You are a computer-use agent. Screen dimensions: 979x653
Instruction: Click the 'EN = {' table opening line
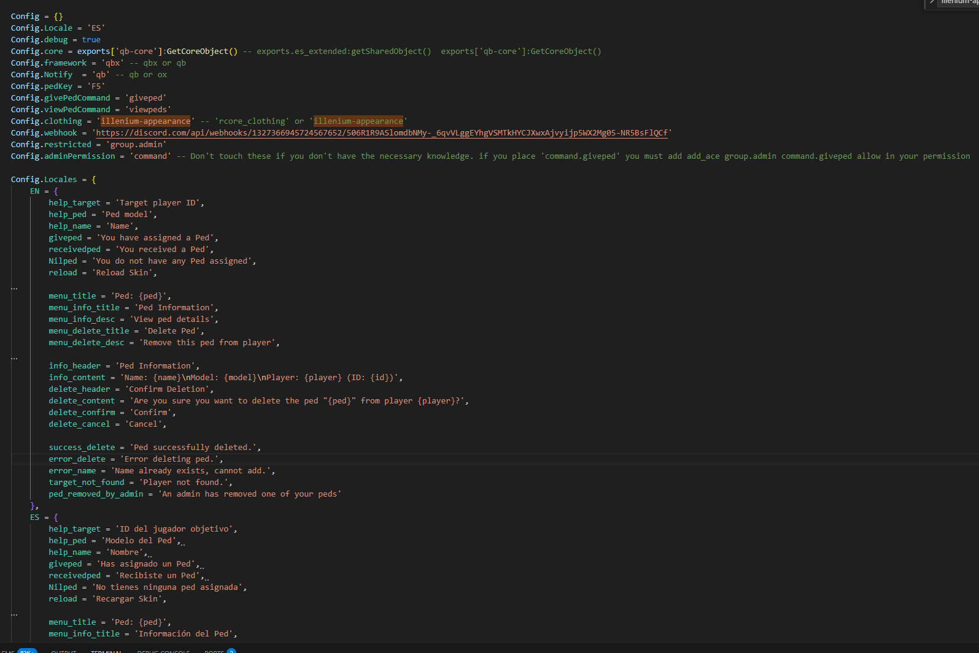pyautogui.click(x=44, y=191)
